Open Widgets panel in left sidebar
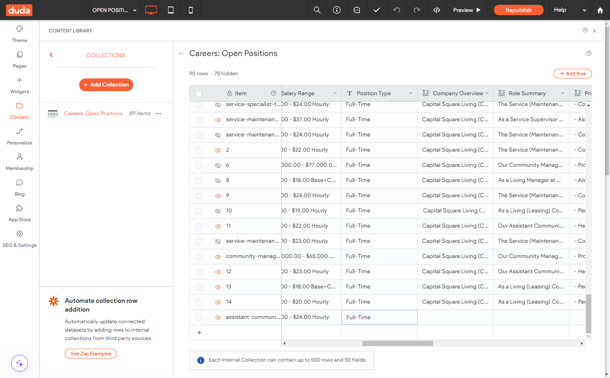This screenshot has height=378, width=610. 20,85
